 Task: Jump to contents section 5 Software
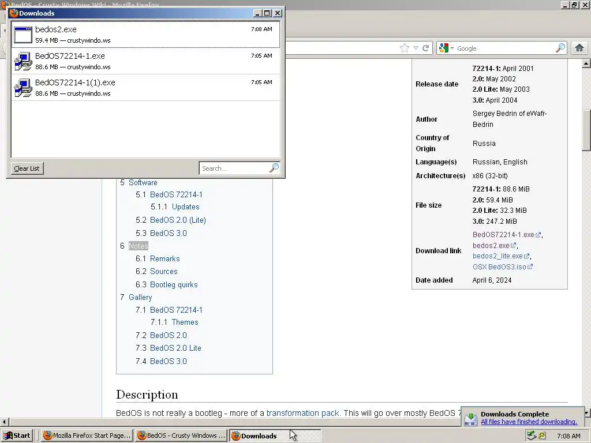pyautogui.click(x=143, y=182)
